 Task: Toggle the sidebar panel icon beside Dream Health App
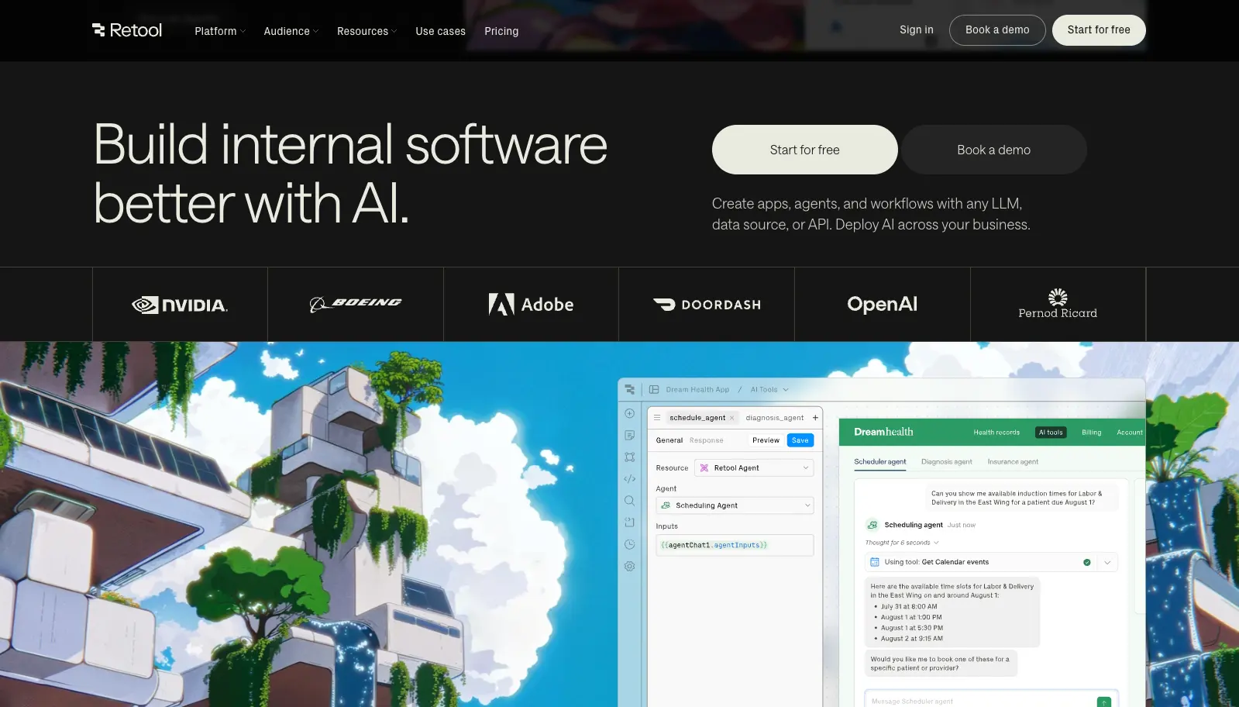(654, 389)
